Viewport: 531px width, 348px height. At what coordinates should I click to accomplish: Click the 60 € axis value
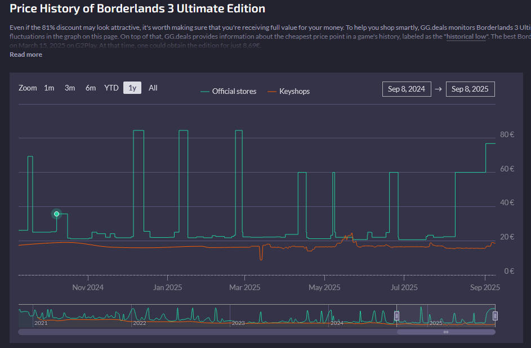[x=507, y=169]
